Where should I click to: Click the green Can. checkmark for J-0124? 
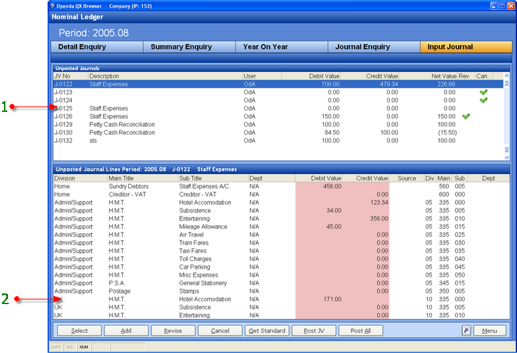483,100
